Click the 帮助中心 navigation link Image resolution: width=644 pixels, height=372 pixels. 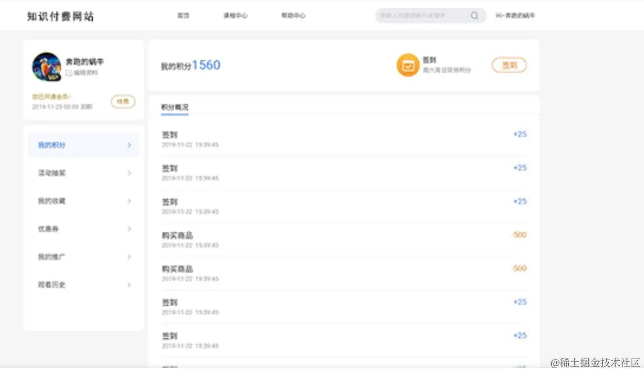point(293,16)
